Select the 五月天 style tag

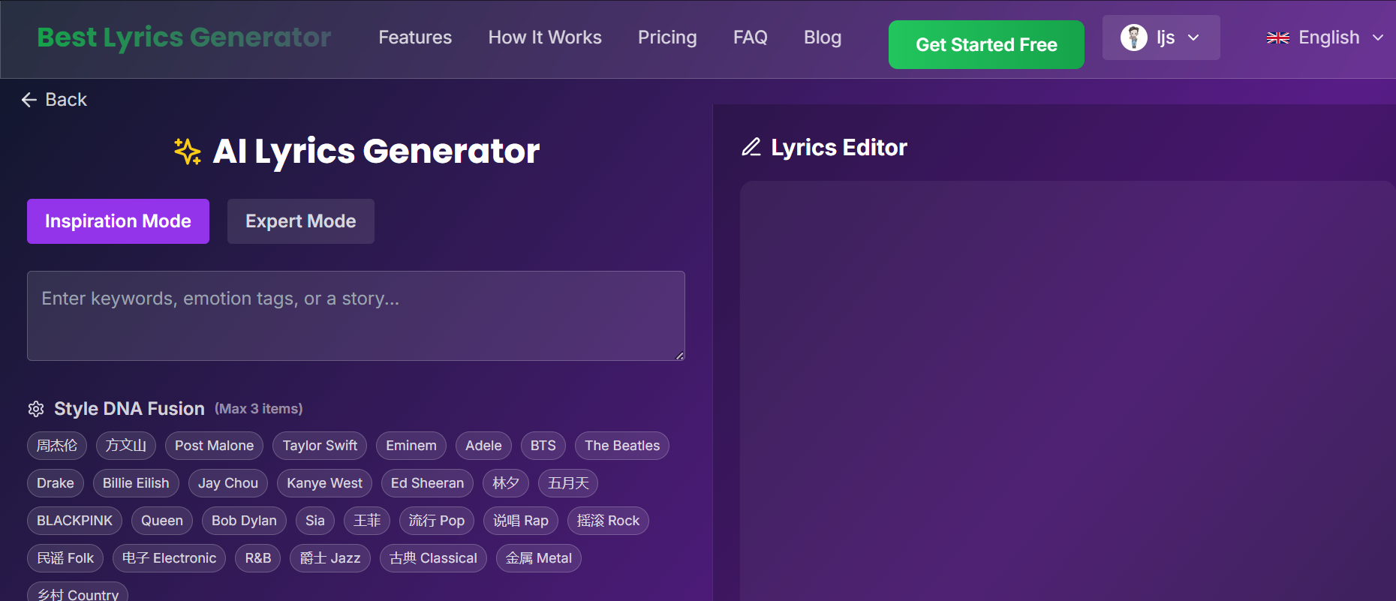(568, 483)
